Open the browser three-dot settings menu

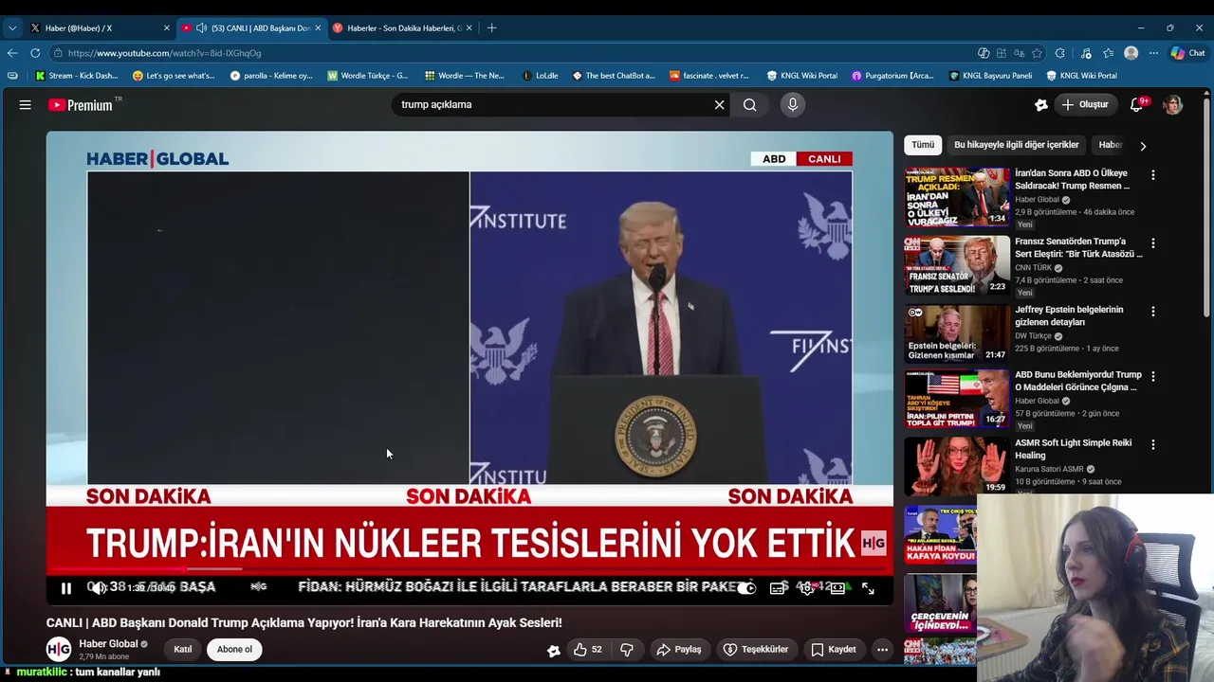pyautogui.click(x=1153, y=53)
